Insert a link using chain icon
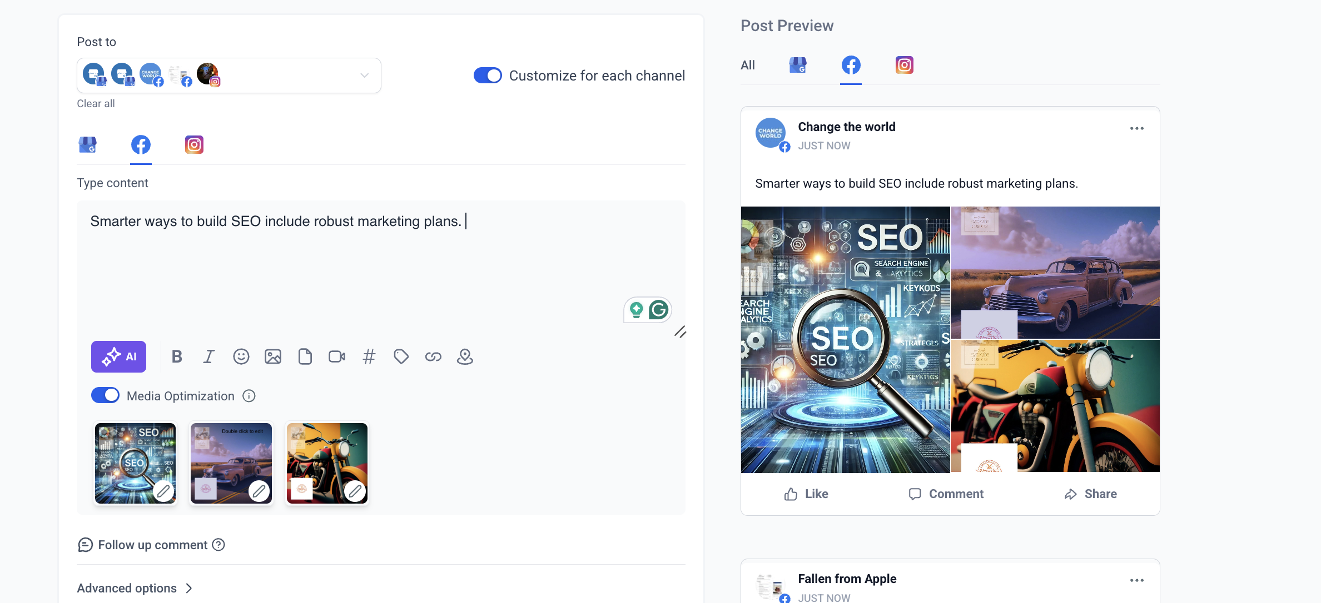Image resolution: width=1321 pixels, height=603 pixels. (433, 356)
